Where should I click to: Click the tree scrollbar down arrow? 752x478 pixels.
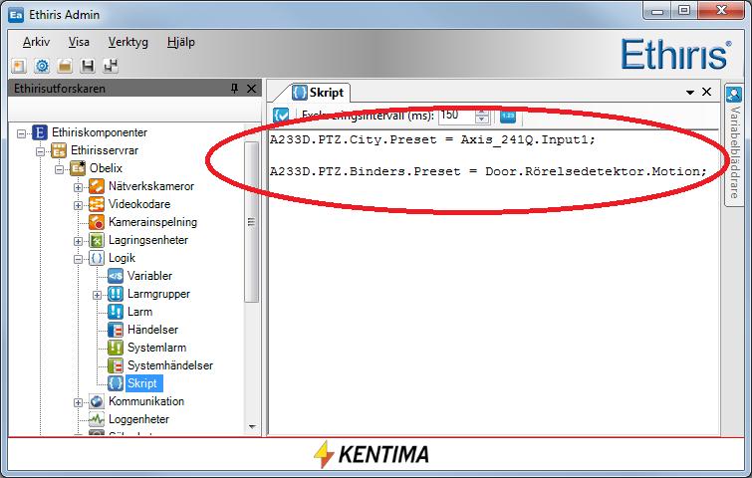pos(252,426)
